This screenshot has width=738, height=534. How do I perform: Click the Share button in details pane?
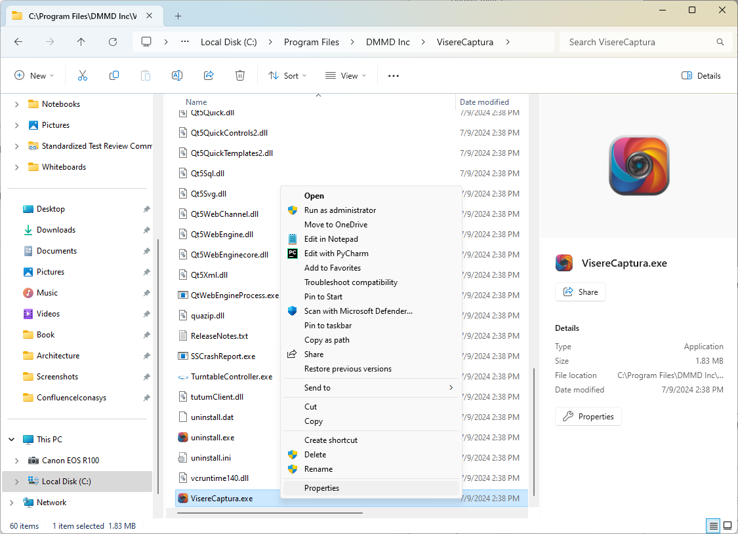tap(581, 292)
